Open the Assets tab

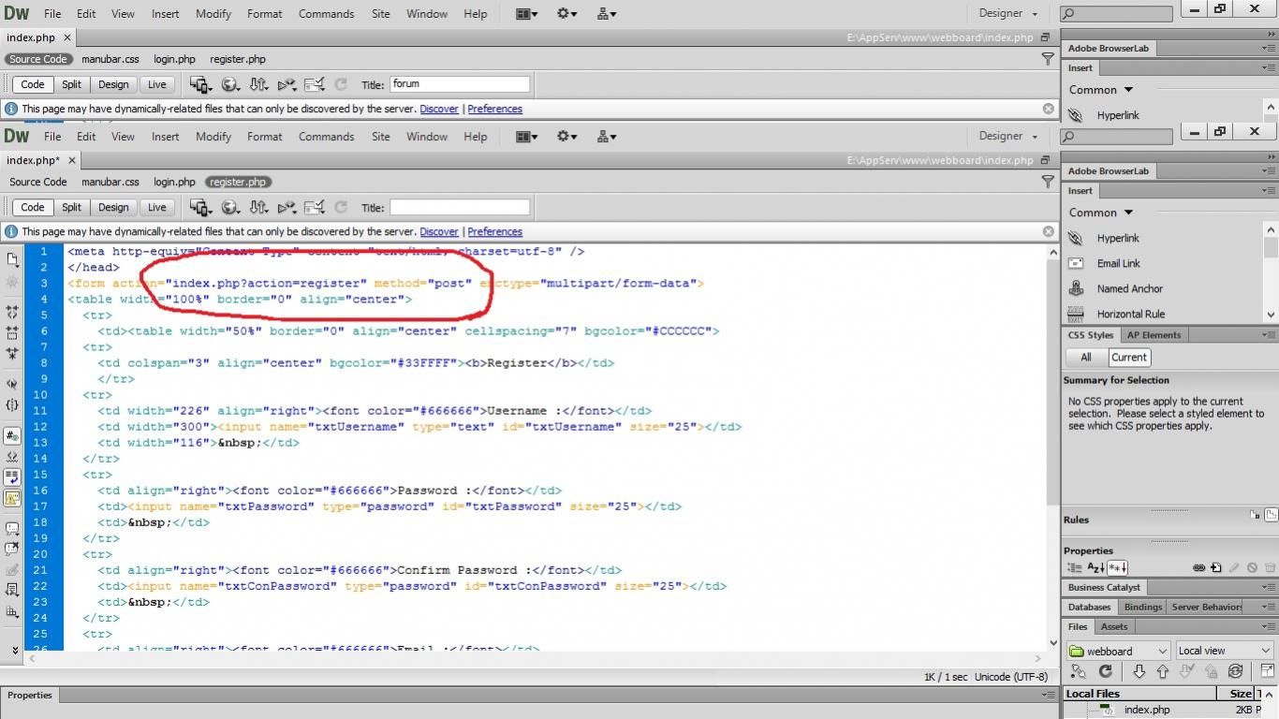1114,626
